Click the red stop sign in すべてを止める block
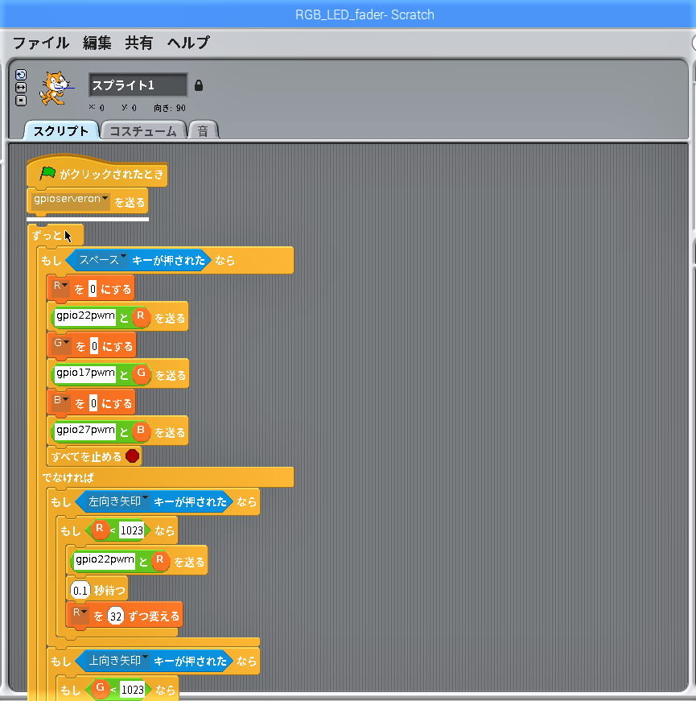 tap(132, 456)
